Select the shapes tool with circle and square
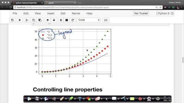The image size is (184, 103). pos(89,99)
